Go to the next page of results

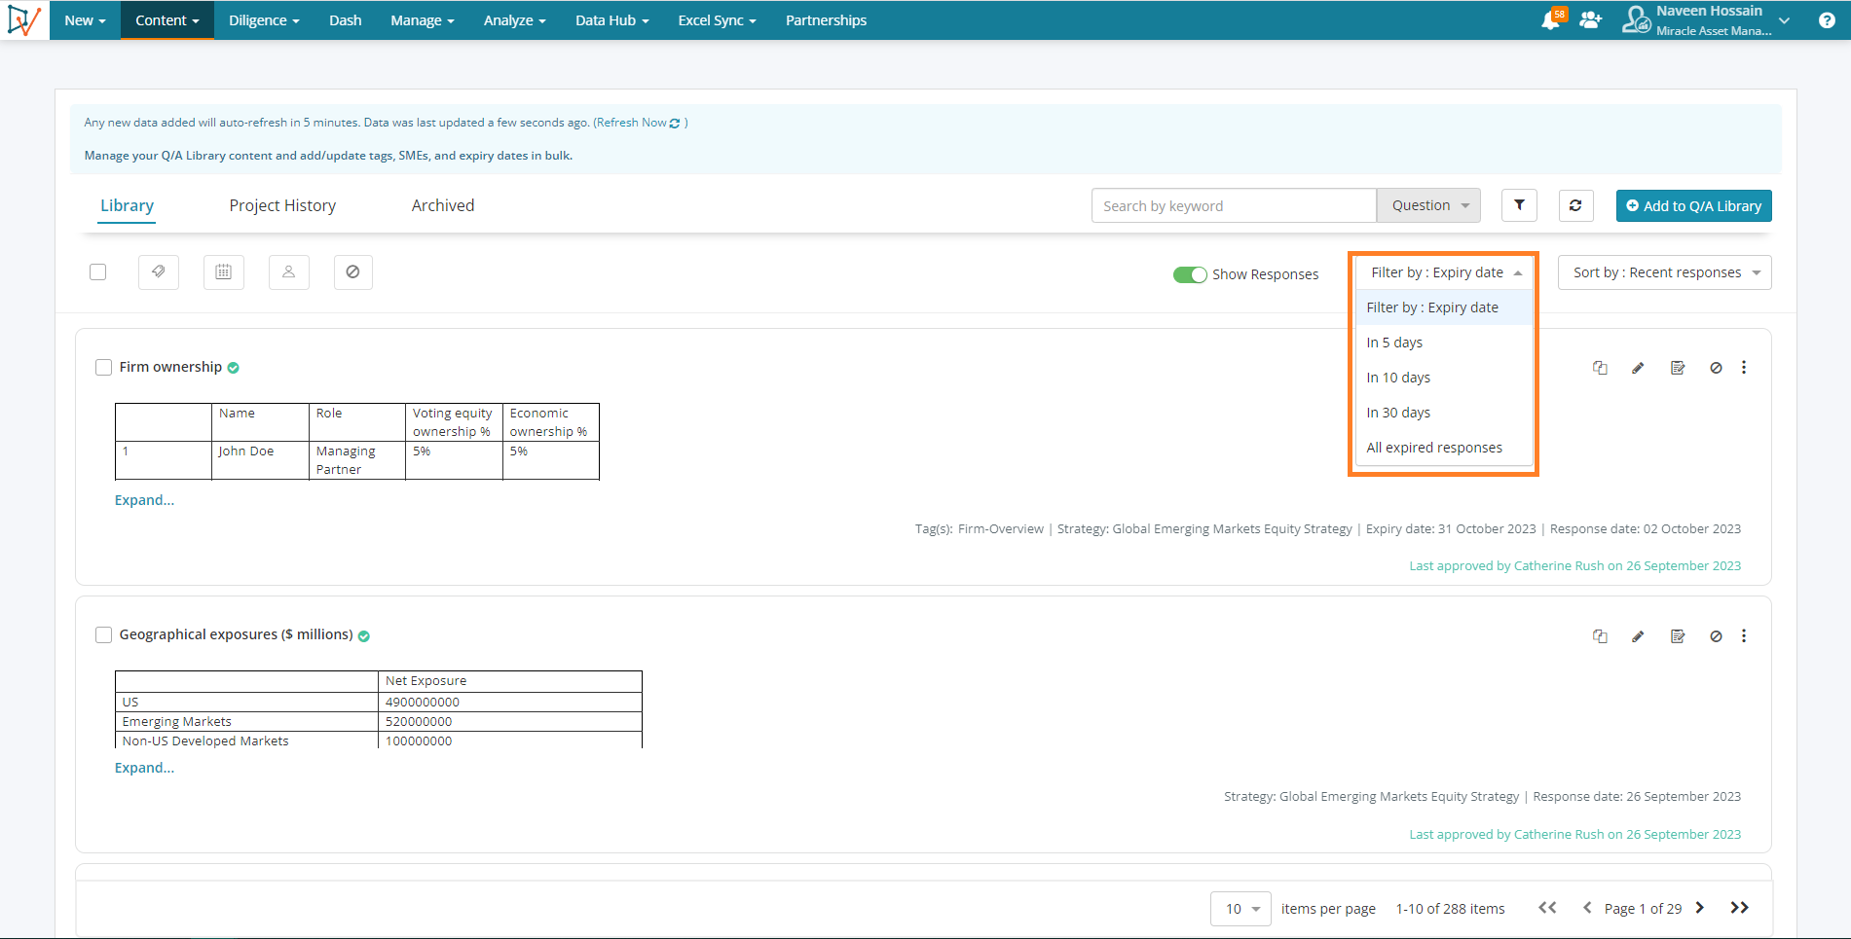[x=1700, y=908]
